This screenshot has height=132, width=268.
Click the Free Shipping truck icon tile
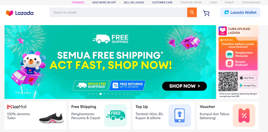tap(115, 115)
